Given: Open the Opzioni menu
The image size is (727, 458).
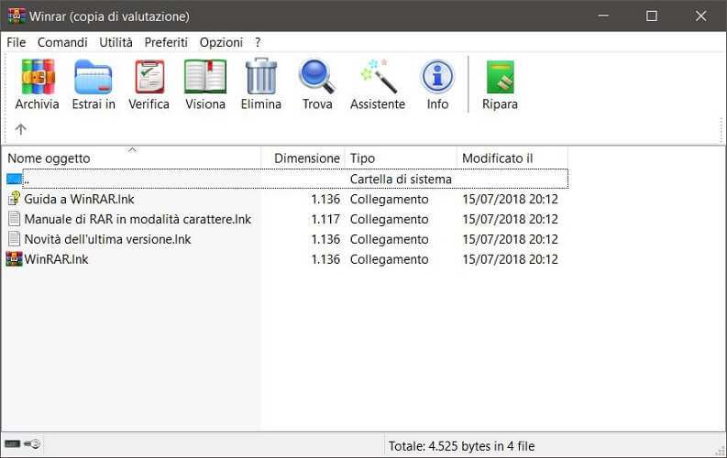Looking at the screenshot, I should click(x=221, y=42).
